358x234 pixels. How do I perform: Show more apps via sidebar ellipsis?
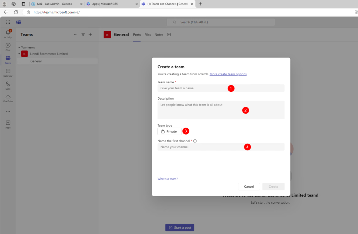point(8,111)
